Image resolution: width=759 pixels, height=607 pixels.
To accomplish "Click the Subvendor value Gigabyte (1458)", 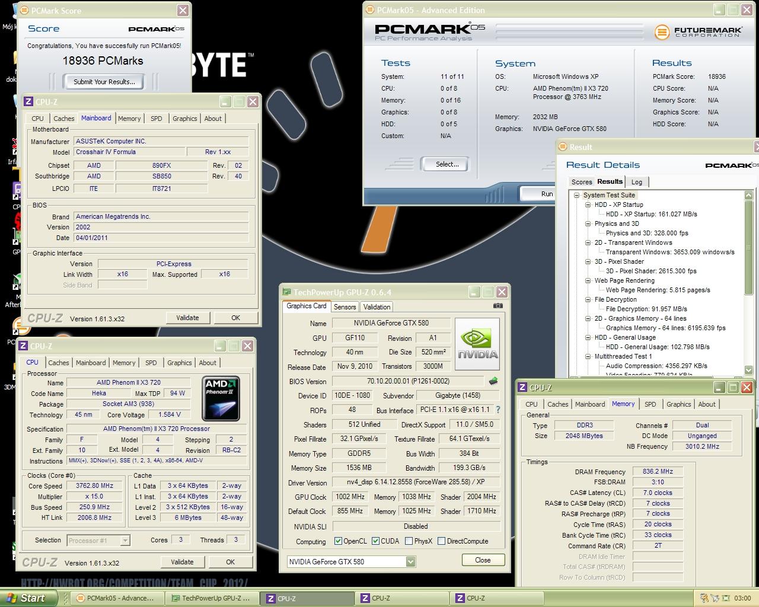I will [459, 395].
